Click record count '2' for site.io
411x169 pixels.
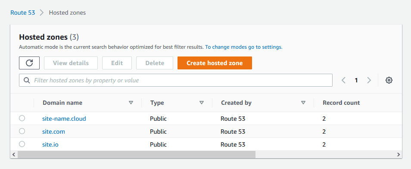coord(324,144)
